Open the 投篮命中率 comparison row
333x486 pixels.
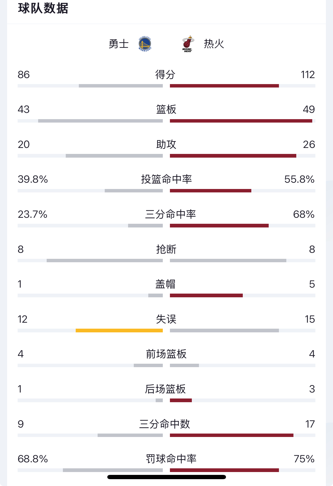pyautogui.click(x=166, y=180)
